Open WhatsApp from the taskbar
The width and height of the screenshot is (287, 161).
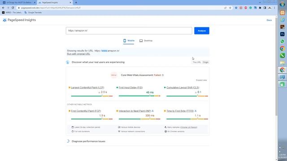pos(282,41)
